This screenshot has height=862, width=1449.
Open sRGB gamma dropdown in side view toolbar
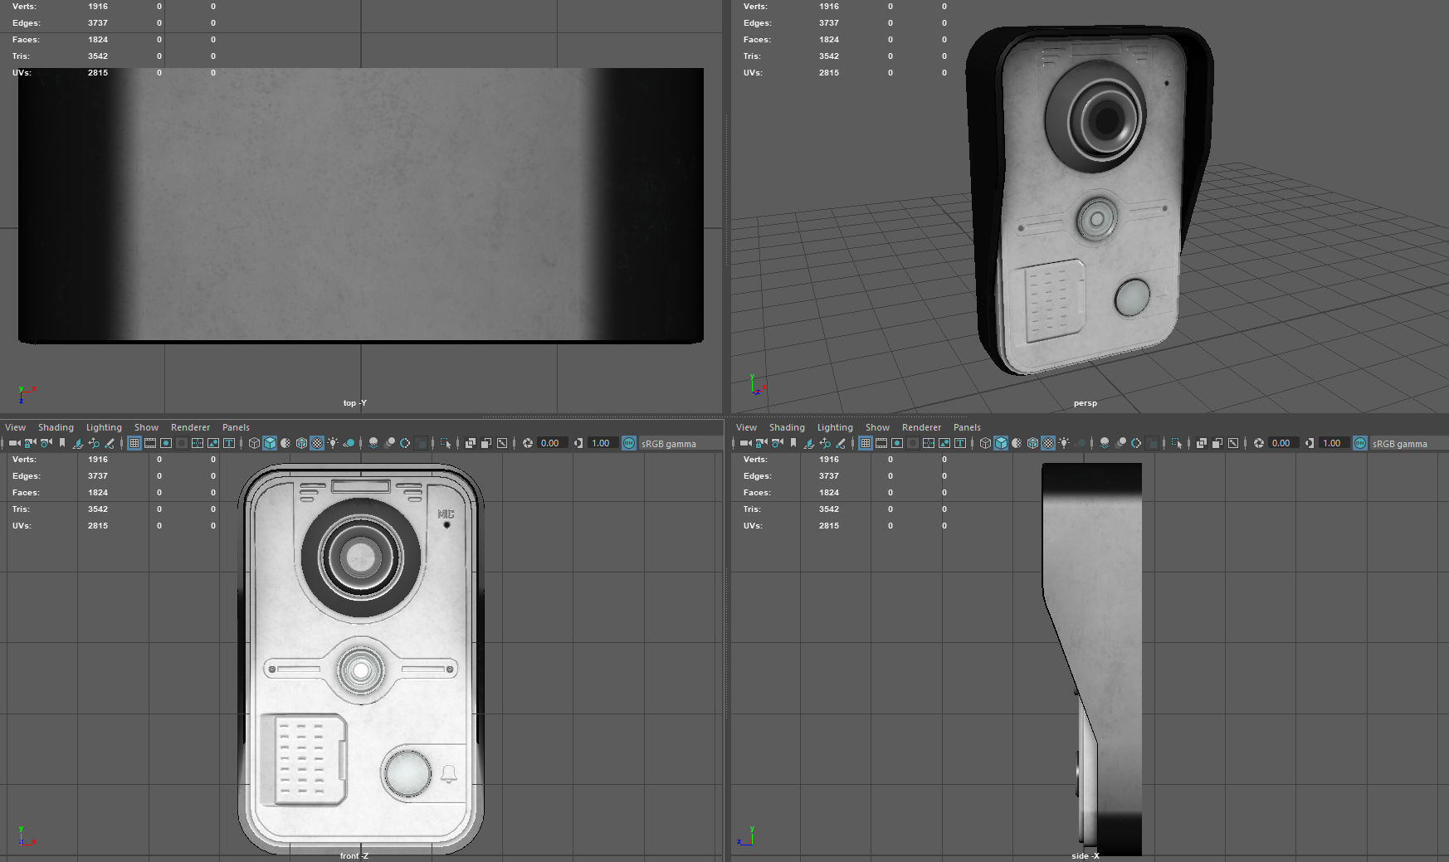click(1409, 443)
